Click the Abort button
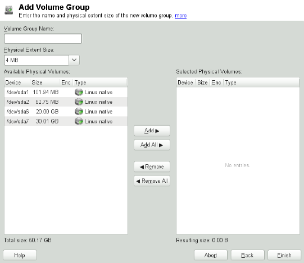Viewport: 304px width, 263px height. 211,255
